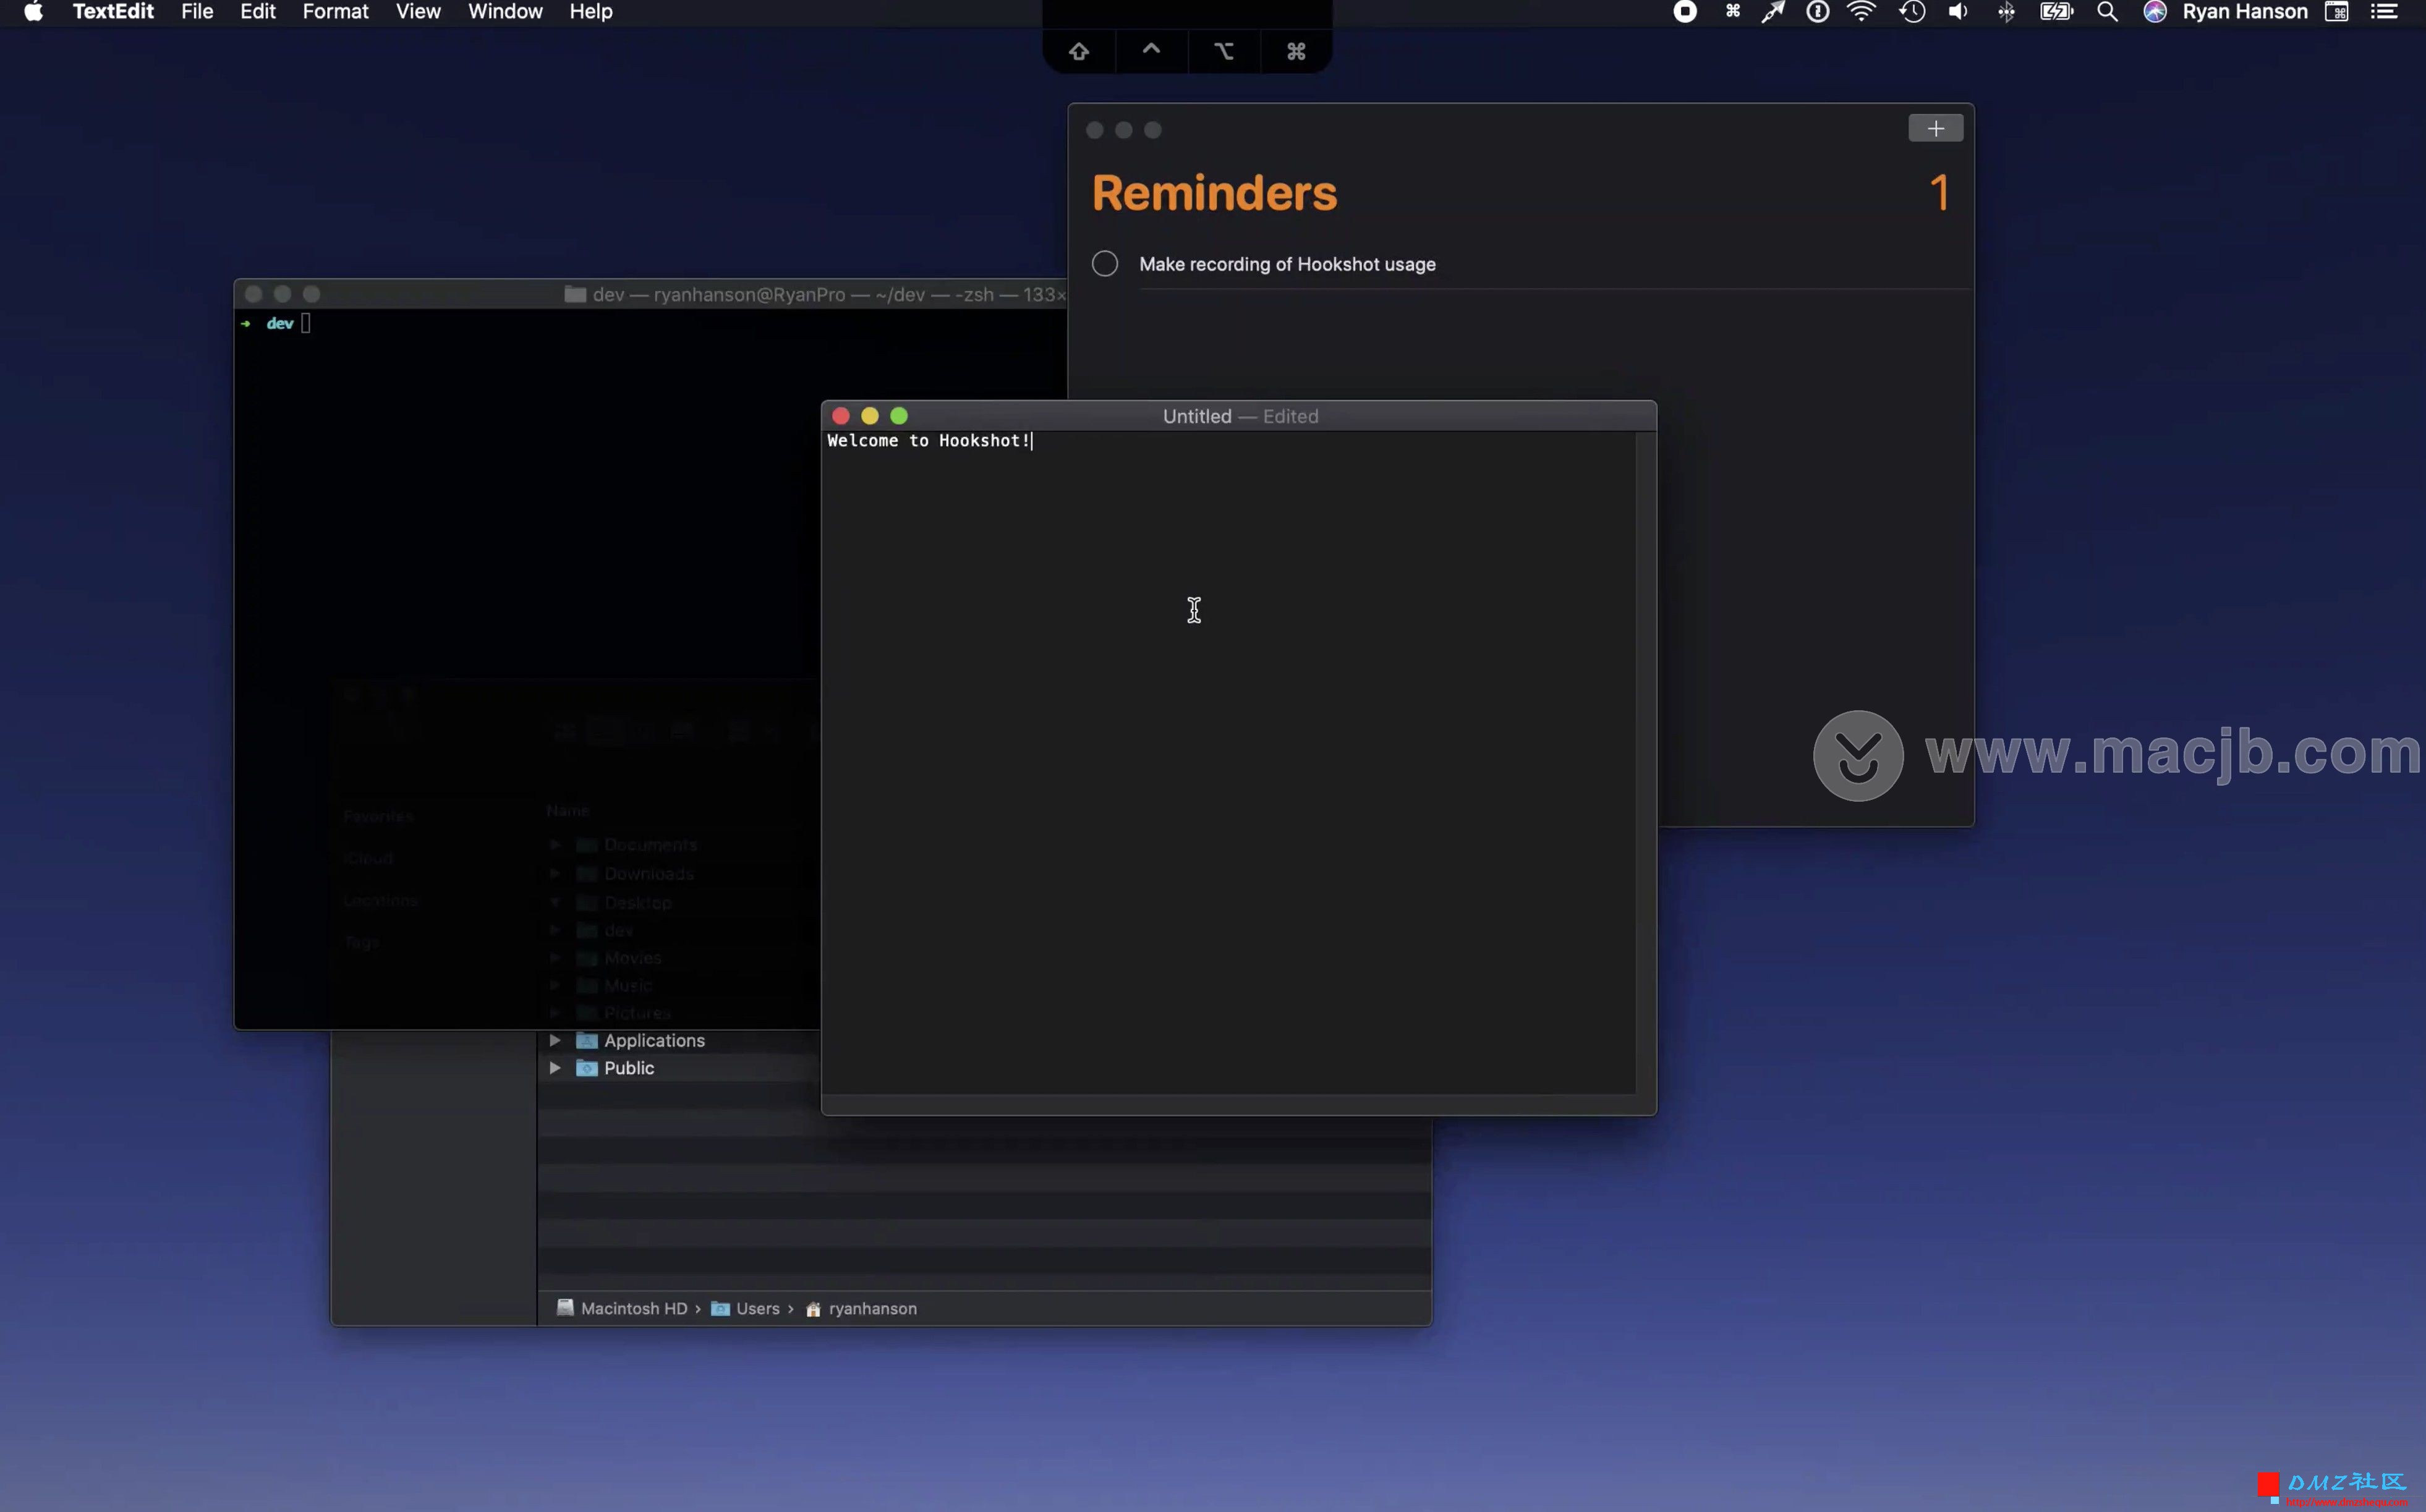
Task: Activate Siri from the menu bar
Action: [2155, 12]
